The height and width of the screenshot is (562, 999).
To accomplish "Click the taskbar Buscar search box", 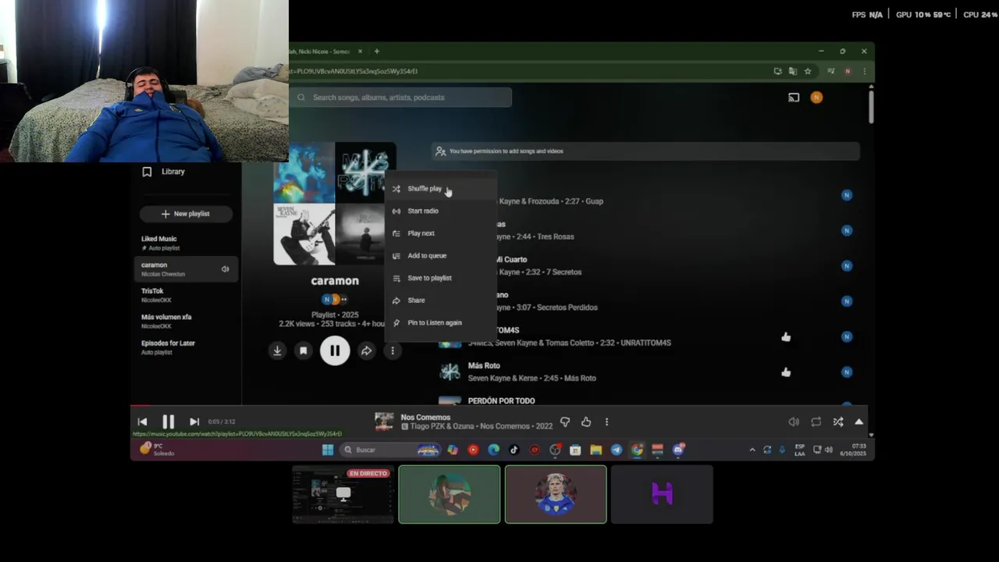I will pos(390,450).
